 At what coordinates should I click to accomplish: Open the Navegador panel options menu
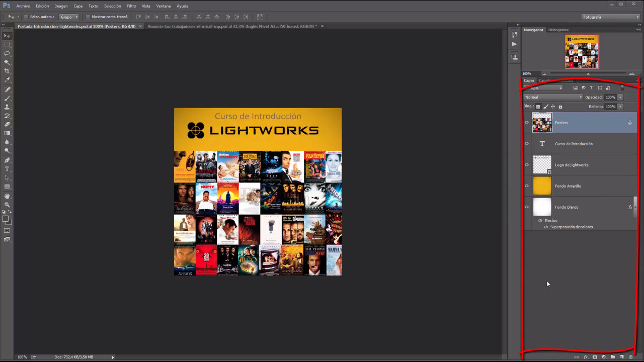click(x=638, y=30)
